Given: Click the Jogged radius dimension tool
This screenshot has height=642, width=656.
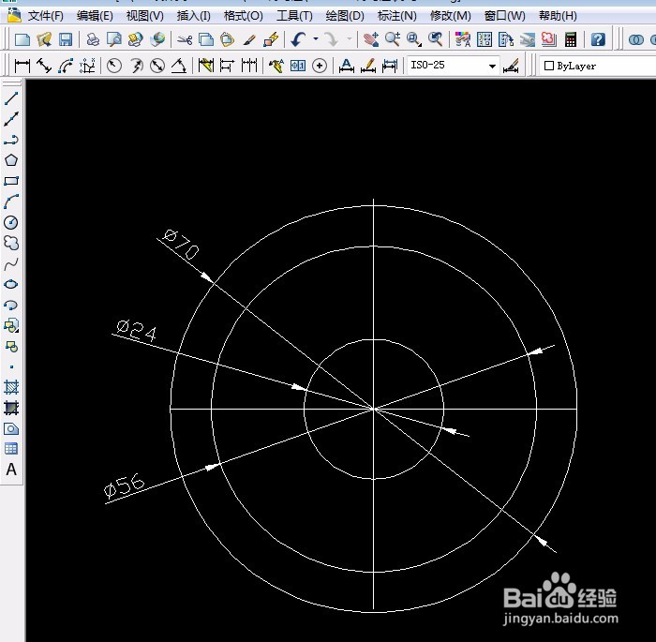Looking at the screenshot, I should coord(136,66).
